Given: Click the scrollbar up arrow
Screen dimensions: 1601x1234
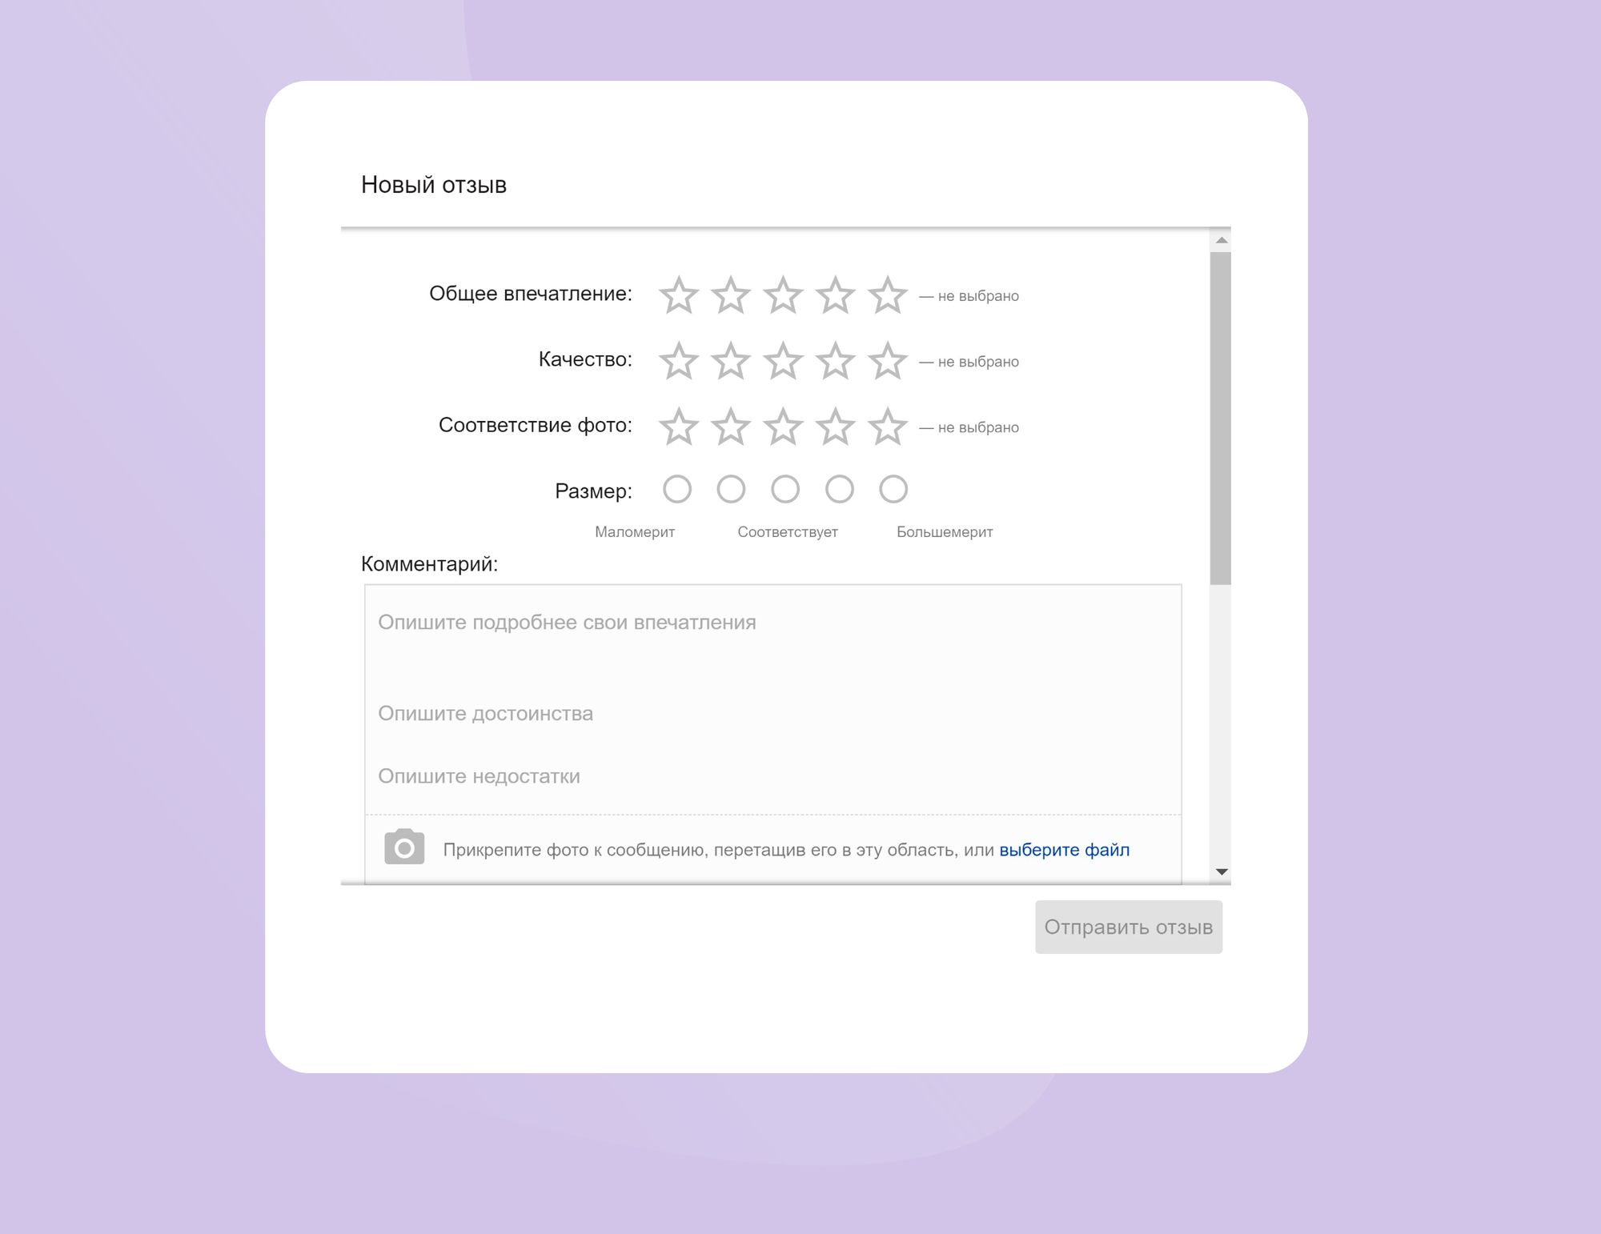Looking at the screenshot, I should tap(1222, 240).
